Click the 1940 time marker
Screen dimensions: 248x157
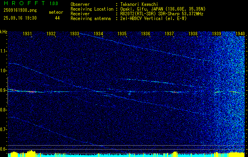pos(240,33)
